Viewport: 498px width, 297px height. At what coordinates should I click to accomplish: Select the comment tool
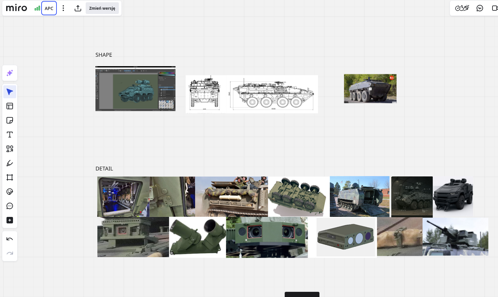tap(10, 206)
